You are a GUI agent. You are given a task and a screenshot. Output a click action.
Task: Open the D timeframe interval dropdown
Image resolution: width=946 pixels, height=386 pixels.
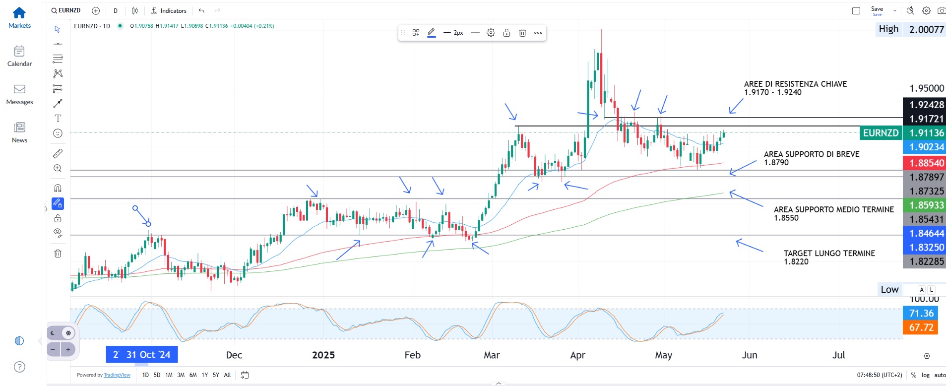point(116,10)
